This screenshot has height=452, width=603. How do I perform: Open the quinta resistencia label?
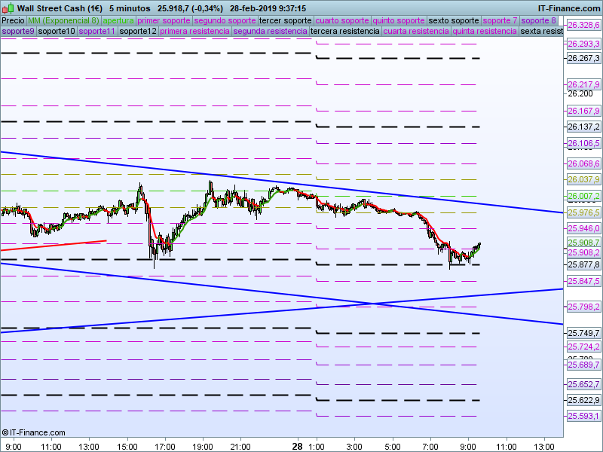(x=485, y=31)
